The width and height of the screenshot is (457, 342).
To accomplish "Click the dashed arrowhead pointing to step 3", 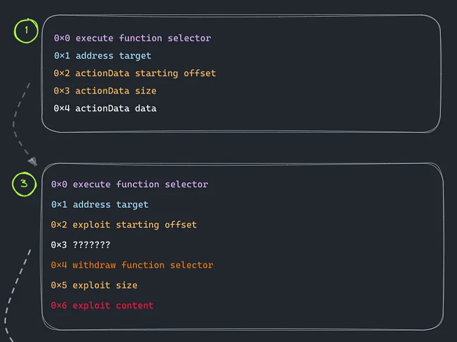I will tap(33, 161).
